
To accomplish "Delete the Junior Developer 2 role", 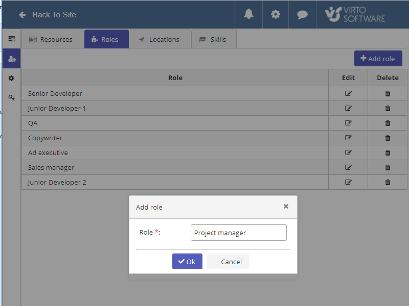I will point(388,182).
